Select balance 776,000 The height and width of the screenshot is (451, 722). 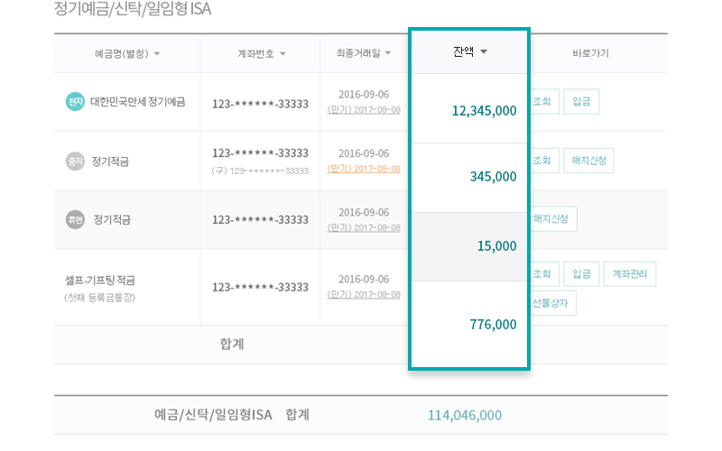493,325
